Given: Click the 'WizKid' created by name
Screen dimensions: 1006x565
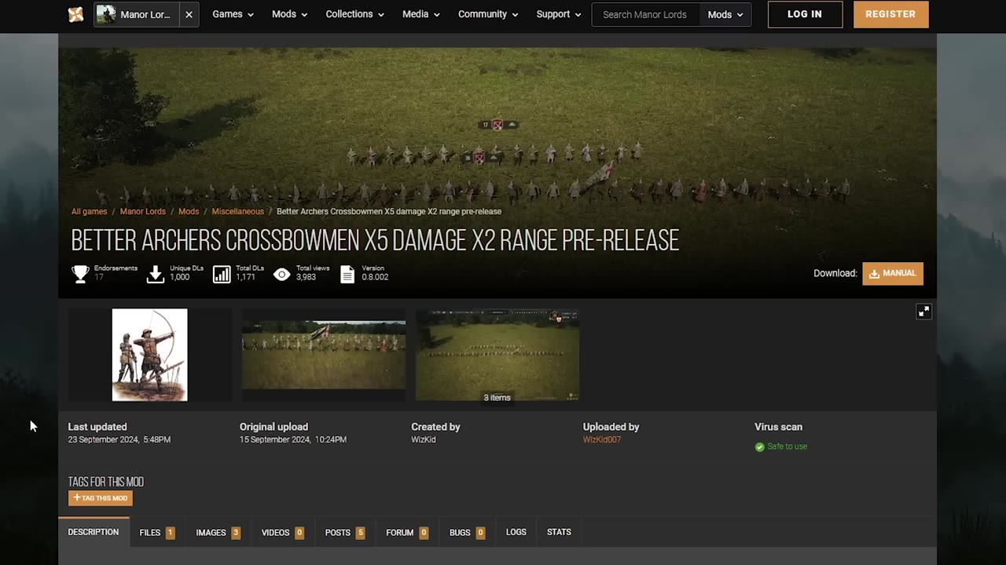Looking at the screenshot, I should tap(424, 439).
